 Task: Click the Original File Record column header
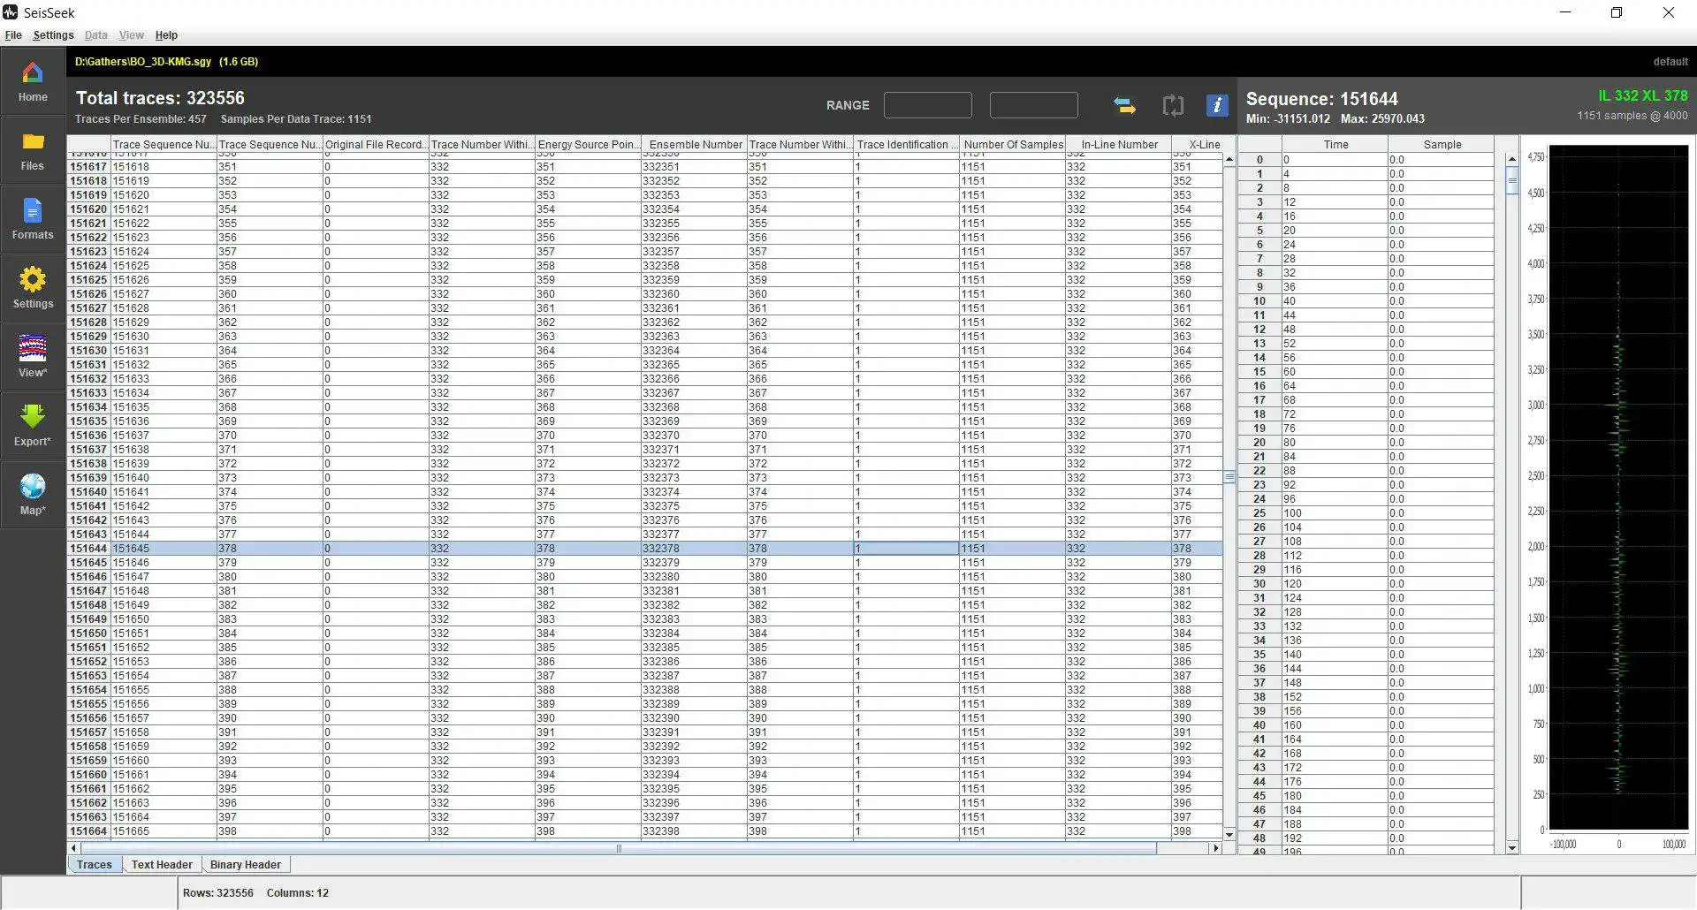(x=376, y=145)
